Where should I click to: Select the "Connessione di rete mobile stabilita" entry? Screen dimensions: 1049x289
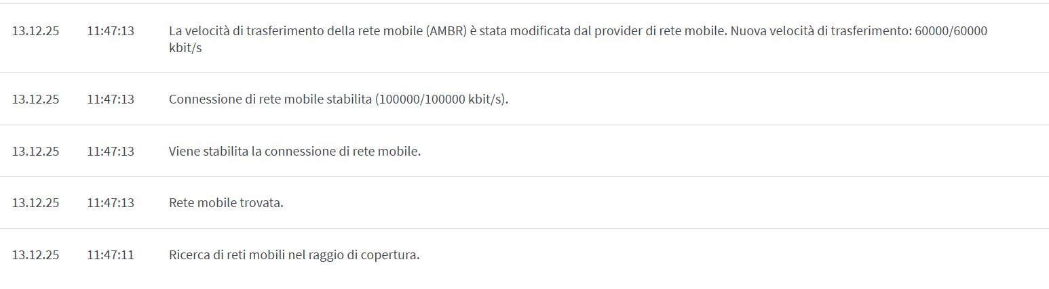271,99
